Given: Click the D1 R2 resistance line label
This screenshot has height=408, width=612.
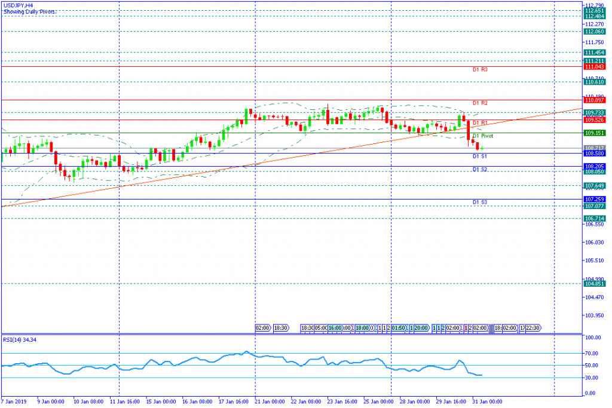Looking at the screenshot, I should pyautogui.click(x=480, y=103).
